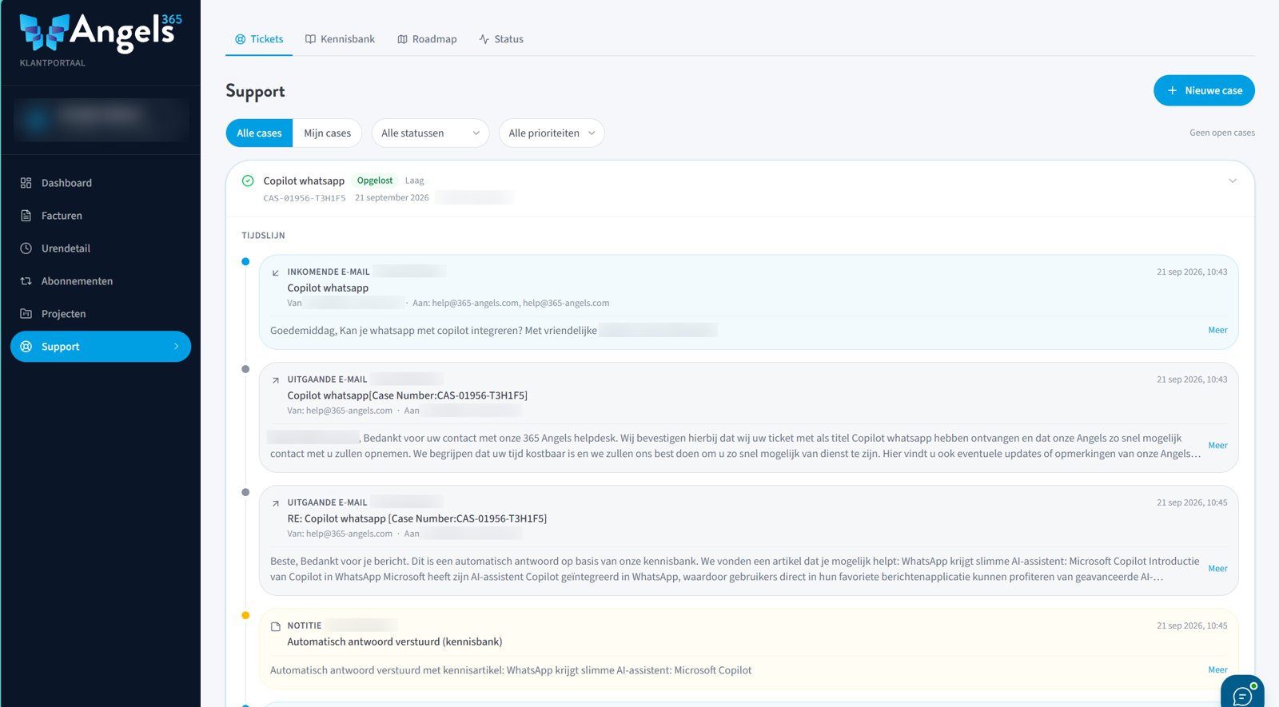1279x707 pixels.
Task: Collapse the Copilot whatsapp case chevron
Action: click(1233, 181)
